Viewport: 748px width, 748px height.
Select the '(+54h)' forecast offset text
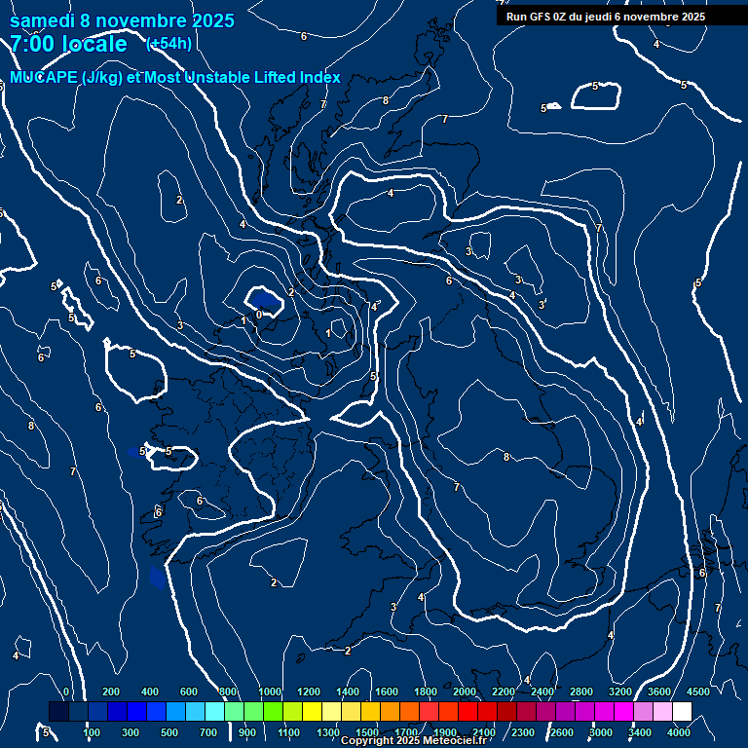[x=168, y=44]
